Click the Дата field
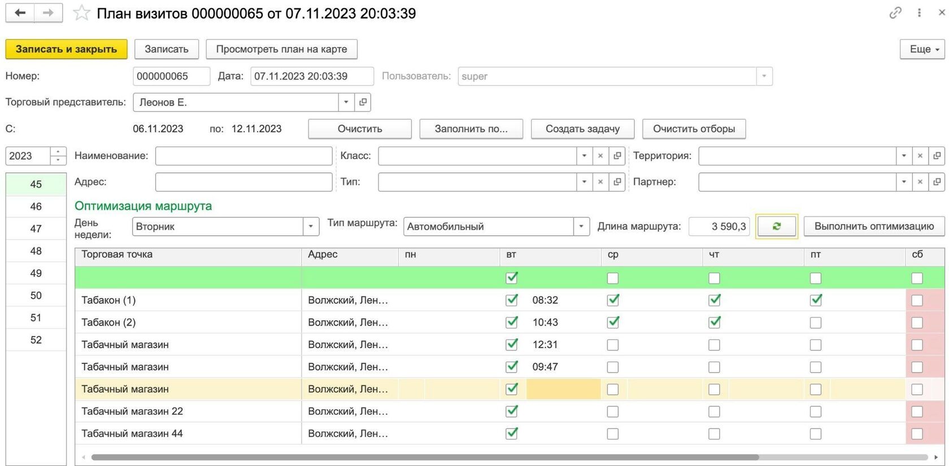This screenshot has width=949, height=466. point(312,76)
